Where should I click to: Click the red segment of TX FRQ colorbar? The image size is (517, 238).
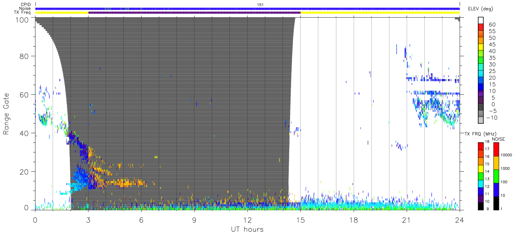[x=481, y=146]
